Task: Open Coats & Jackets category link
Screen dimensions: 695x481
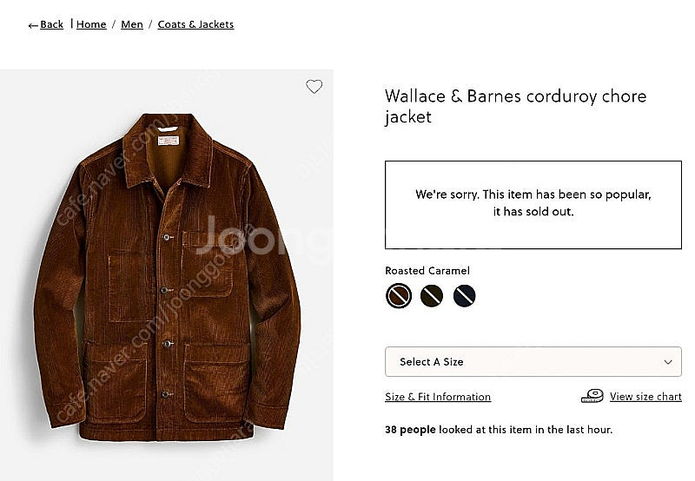Action: (195, 24)
